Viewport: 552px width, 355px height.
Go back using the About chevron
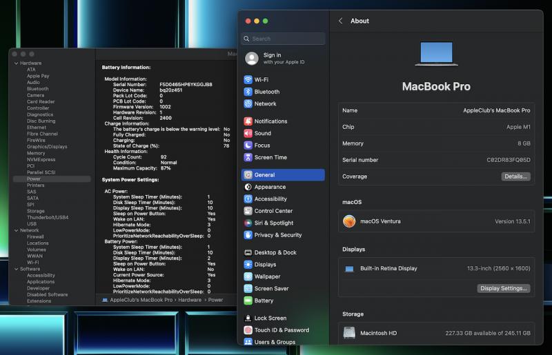coord(341,21)
